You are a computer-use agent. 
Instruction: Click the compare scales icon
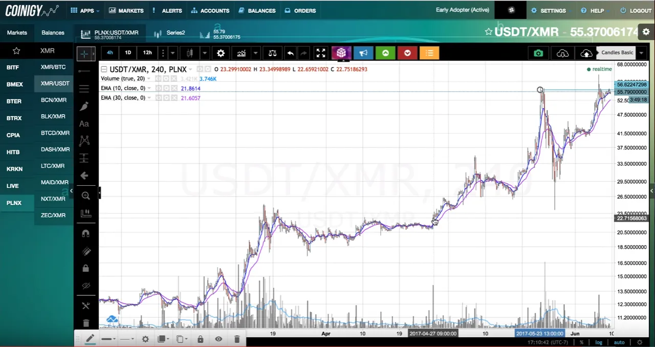click(x=272, y=53)
